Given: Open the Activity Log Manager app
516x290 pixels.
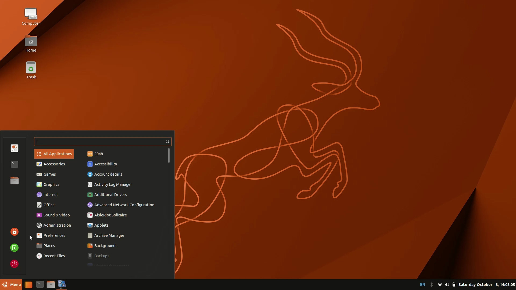Looking at the screenshot, I should tap(113, 184).
